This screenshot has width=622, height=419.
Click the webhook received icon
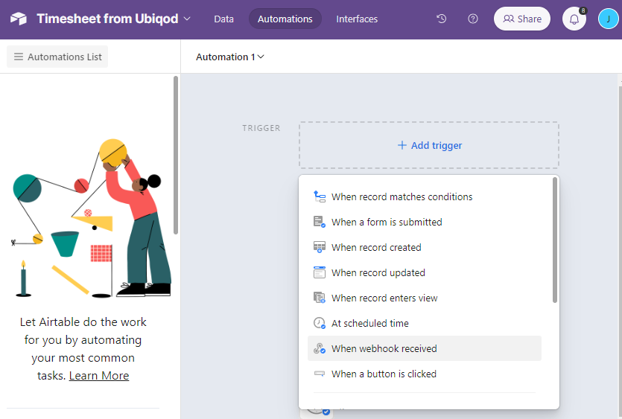(320, 348)
